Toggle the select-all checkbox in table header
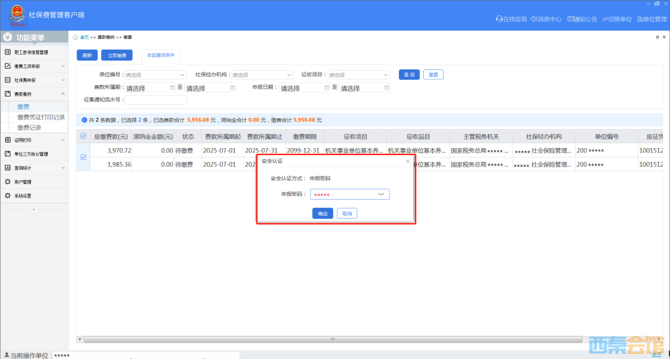 [84, 136]
